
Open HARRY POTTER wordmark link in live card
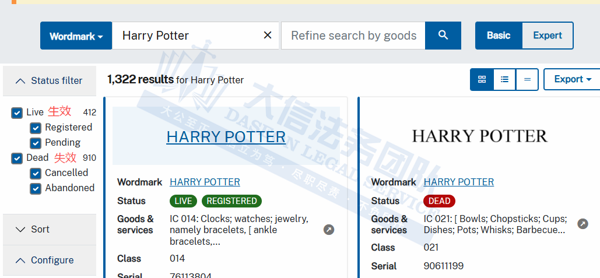[x=205, y=182]
